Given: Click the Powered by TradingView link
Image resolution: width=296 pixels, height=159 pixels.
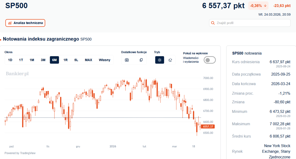Looking at the screenshot, I should point(20,153).
